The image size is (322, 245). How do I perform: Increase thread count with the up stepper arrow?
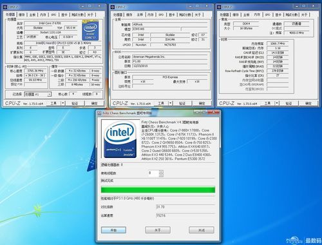pos(161,171)
